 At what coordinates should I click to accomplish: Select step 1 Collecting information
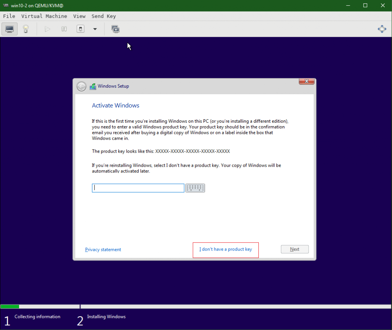click(x=37, y=317)
